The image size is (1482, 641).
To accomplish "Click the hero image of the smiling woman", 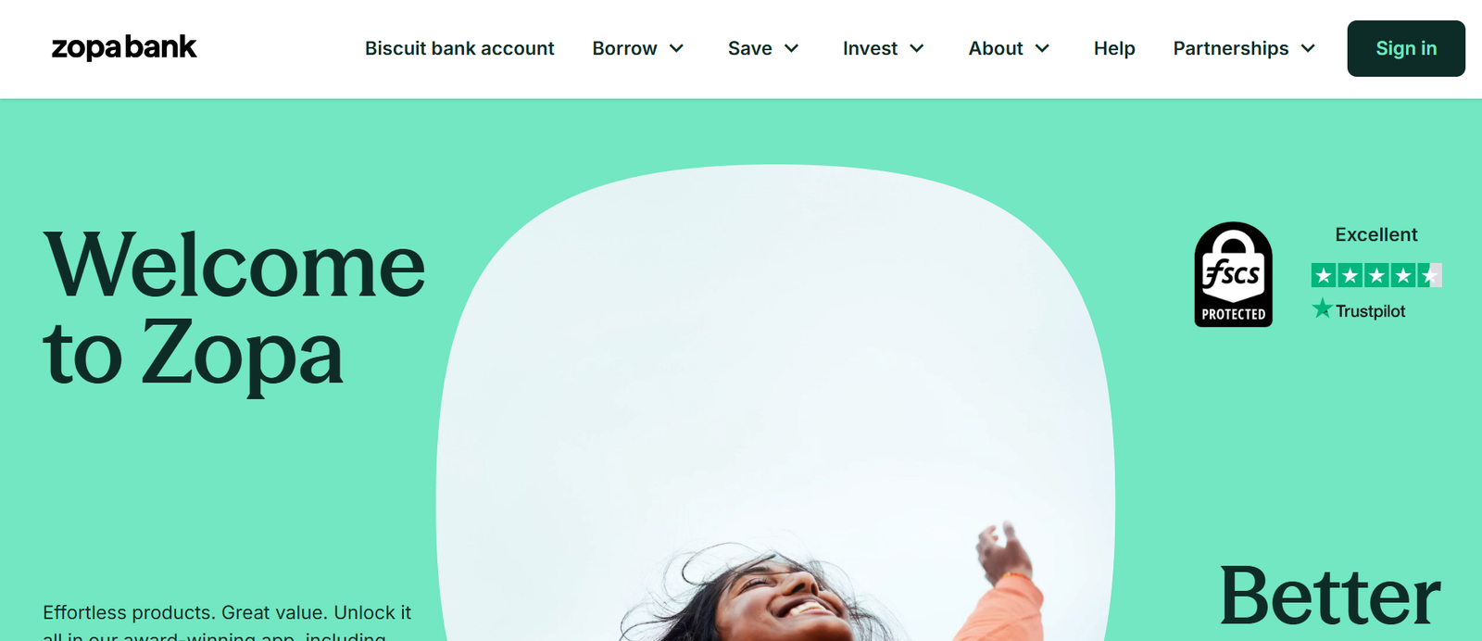I will (776, 403).
